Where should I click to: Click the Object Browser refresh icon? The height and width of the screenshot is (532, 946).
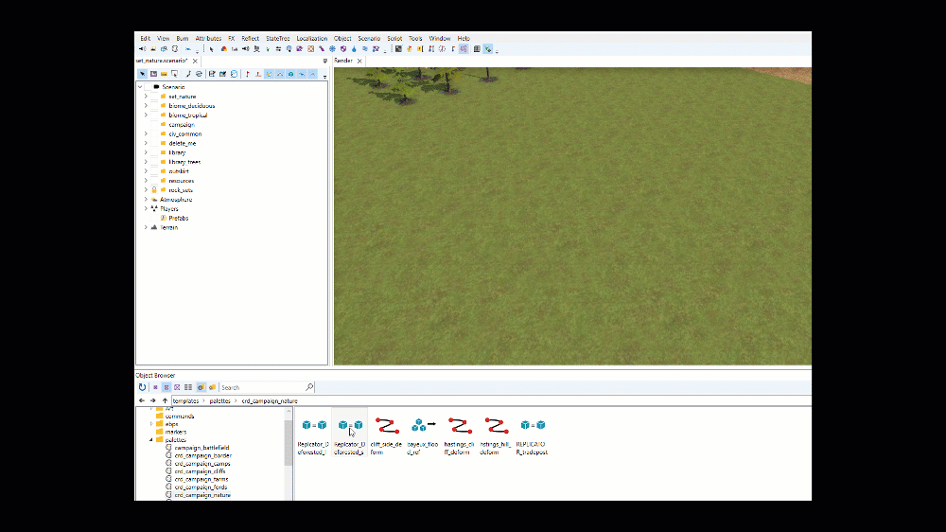tap(143, 387)
